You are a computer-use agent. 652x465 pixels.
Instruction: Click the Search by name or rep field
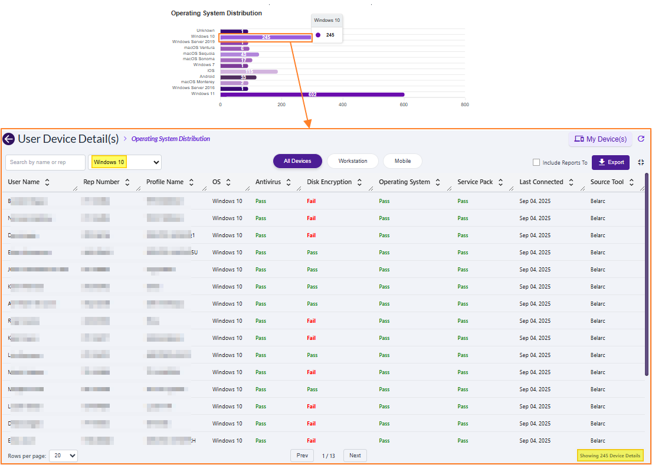(45, 162)
